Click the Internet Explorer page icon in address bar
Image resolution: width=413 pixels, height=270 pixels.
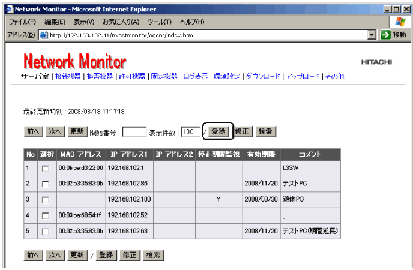43,35
